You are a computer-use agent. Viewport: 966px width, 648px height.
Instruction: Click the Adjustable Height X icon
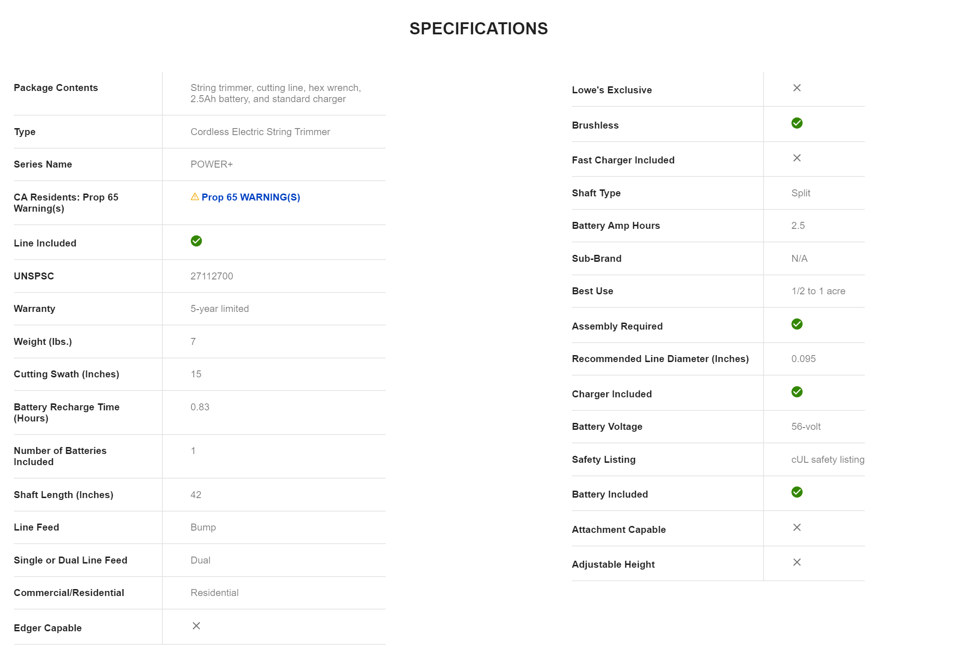797,562
